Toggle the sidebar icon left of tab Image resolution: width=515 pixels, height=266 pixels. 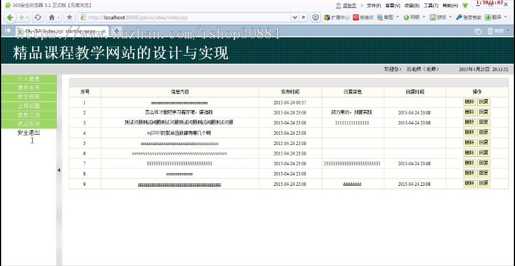click(x=8, y=30)
